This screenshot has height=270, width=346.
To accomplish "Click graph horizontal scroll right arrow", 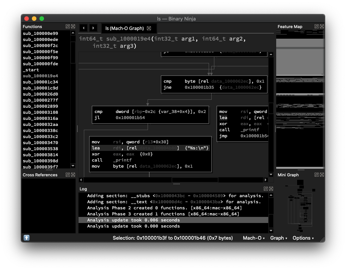I will click(x=266, y=180).
